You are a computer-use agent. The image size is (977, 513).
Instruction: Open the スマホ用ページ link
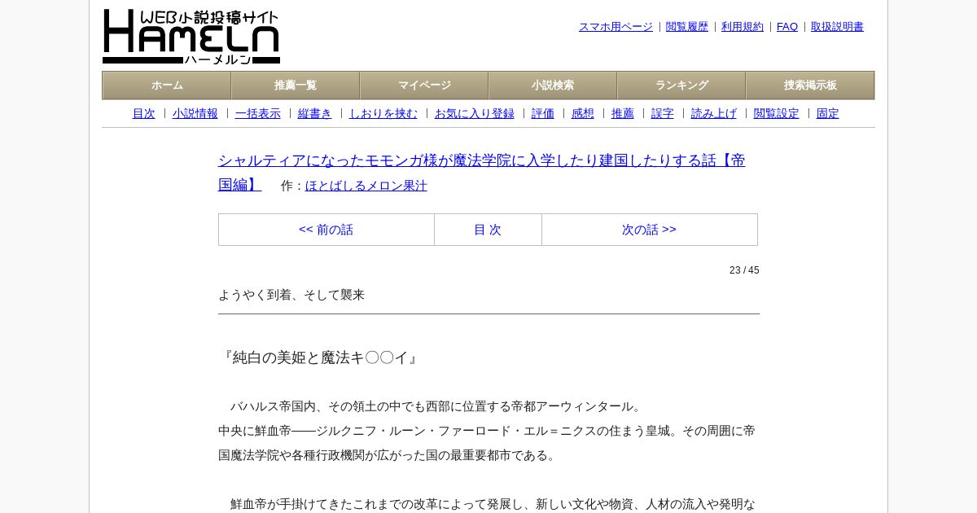(616, 27)
